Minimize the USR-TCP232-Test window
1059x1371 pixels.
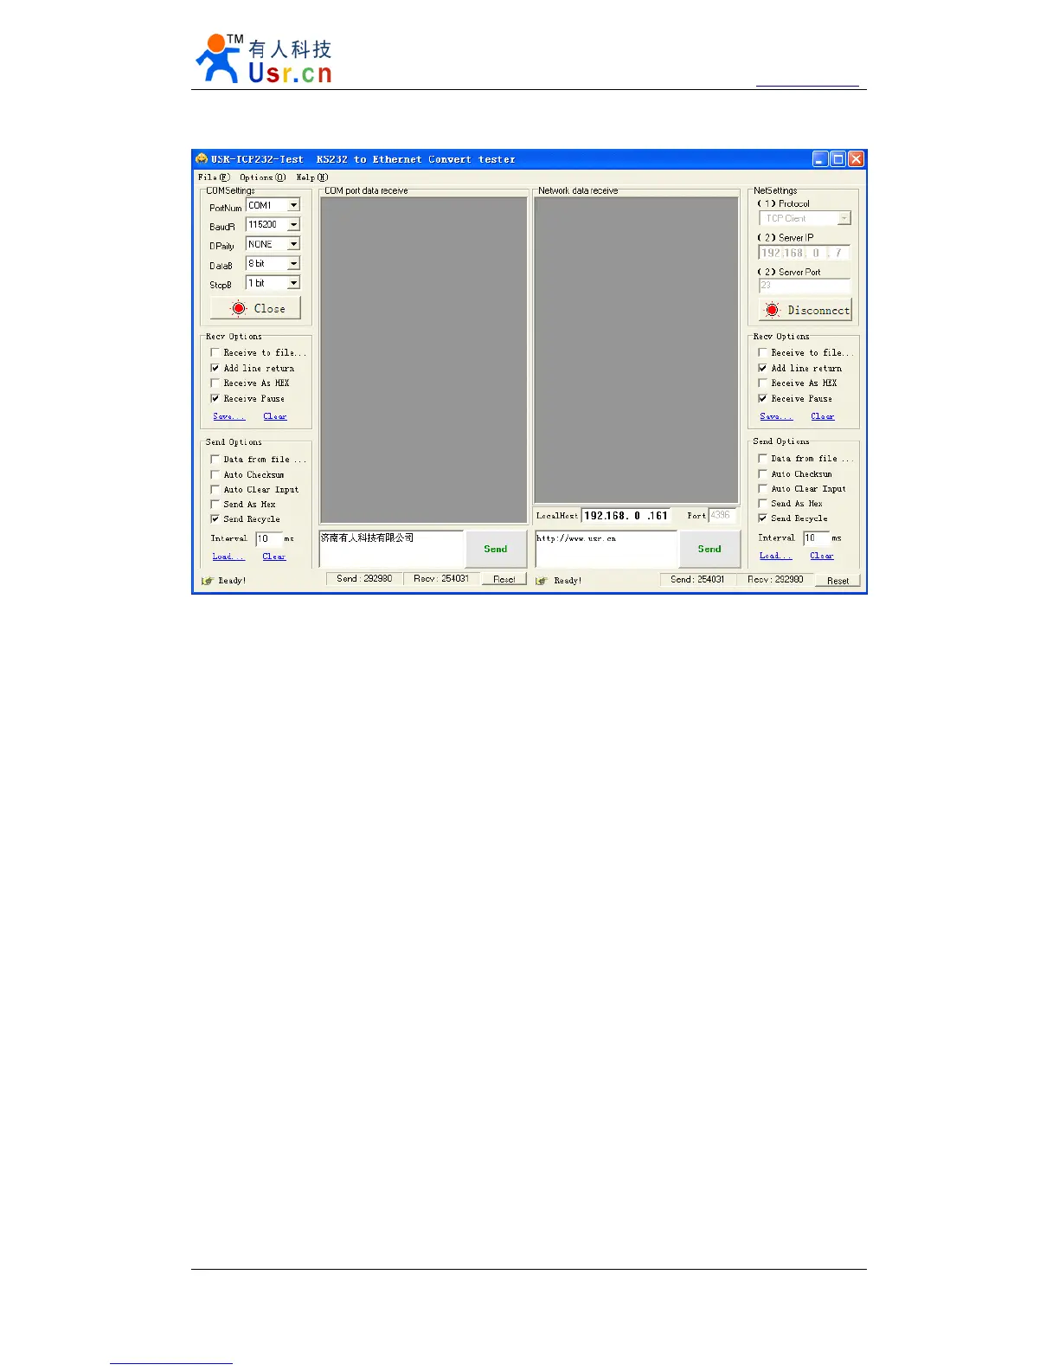(x=820, y=158)
